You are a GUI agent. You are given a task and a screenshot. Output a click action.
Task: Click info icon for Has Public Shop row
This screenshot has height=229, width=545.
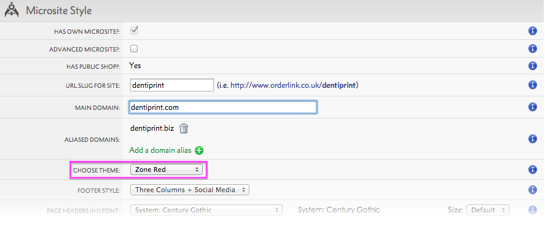pos(532,66)
